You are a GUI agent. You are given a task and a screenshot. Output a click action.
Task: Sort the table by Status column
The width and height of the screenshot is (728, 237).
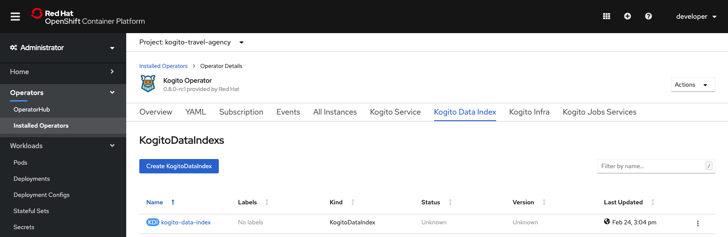click(x=437, y=202)
